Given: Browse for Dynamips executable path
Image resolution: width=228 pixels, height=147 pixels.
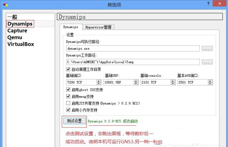Looking at the screenshot, I should 207,48.
